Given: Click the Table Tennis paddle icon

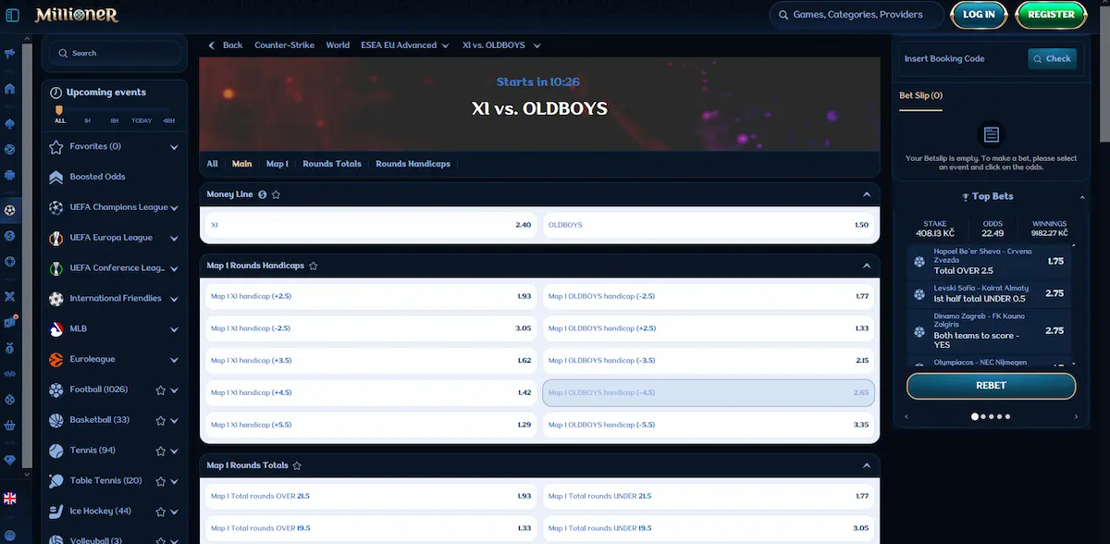Looking at the screenshot, I should tap(55, 481).
